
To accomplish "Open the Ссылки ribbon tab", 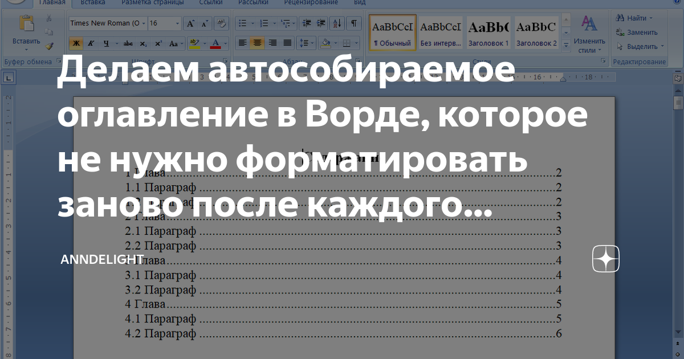I will coord(211,3).
